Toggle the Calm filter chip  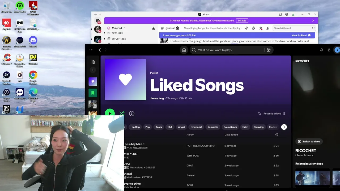click(245, 127)
